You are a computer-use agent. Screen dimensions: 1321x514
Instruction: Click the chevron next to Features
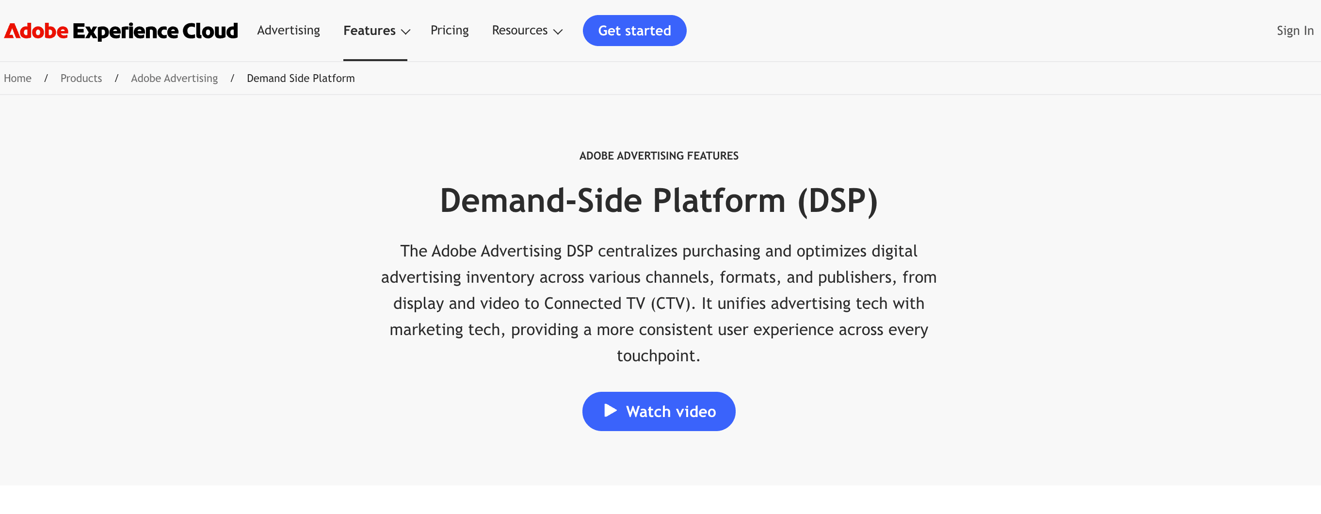[405, 32]
